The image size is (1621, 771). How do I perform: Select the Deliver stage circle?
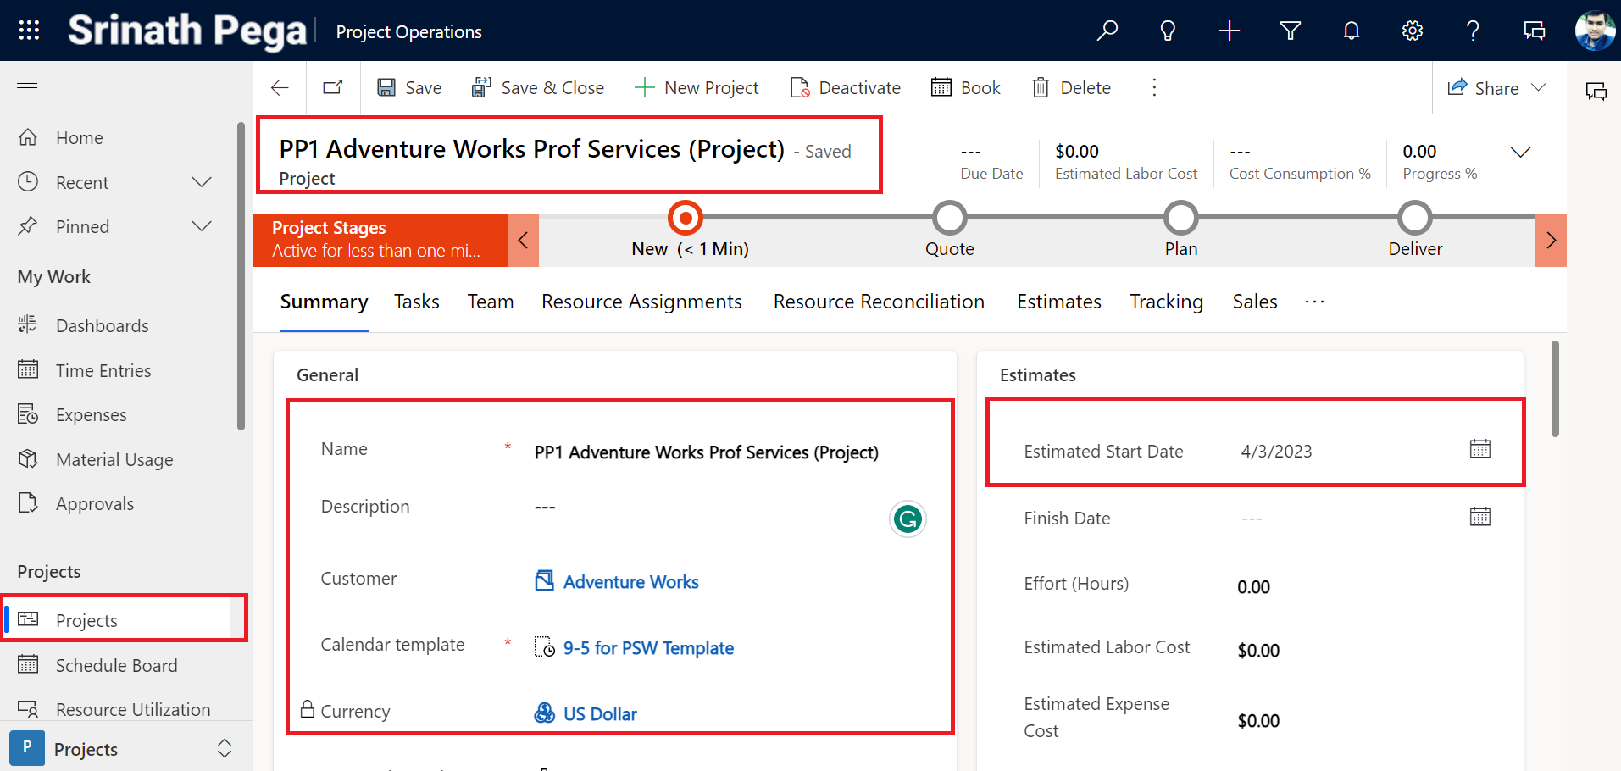point(1414,219)
